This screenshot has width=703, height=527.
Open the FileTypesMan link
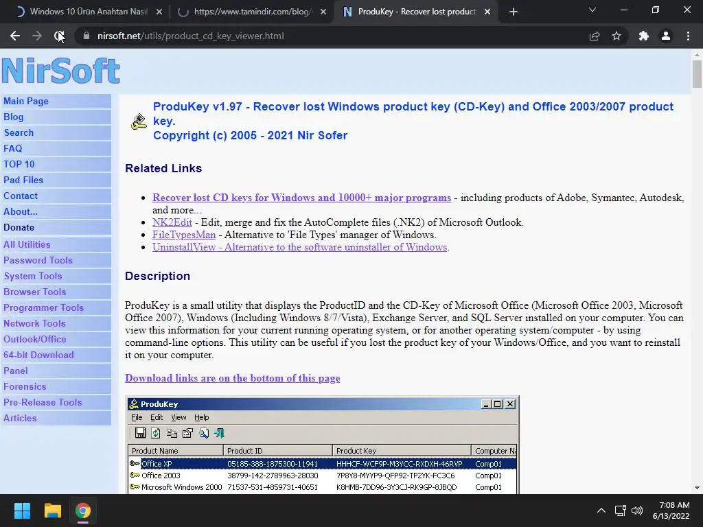pos(184,235)
